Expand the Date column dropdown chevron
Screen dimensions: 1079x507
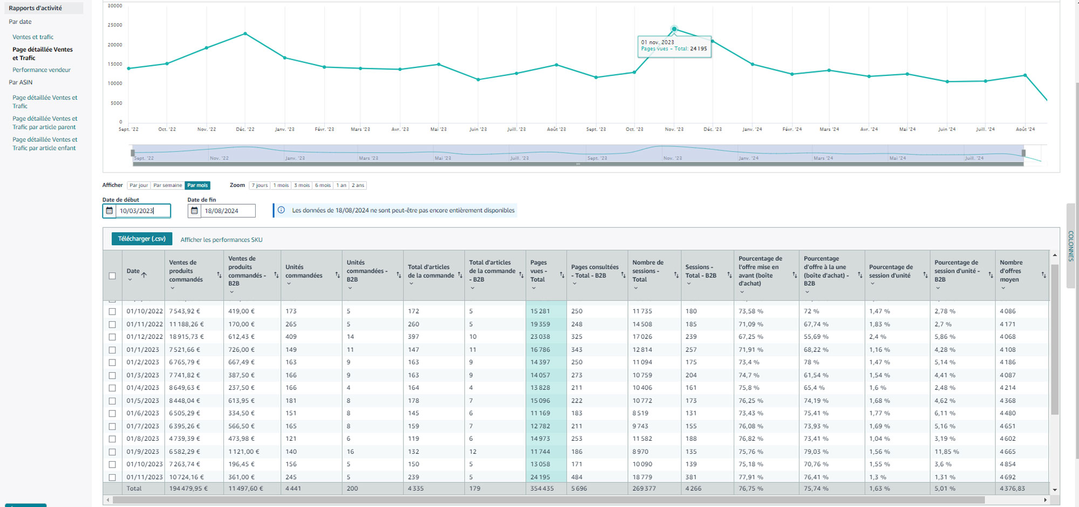click(x=130, y=280)
